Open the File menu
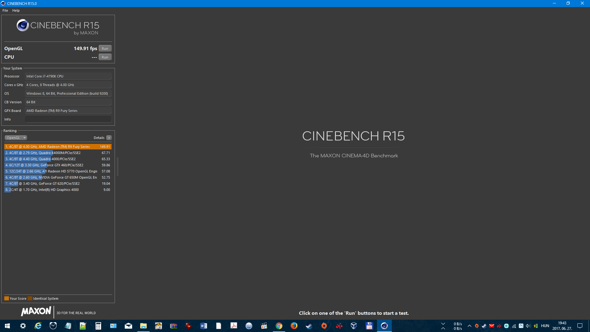 coord(5,10)
